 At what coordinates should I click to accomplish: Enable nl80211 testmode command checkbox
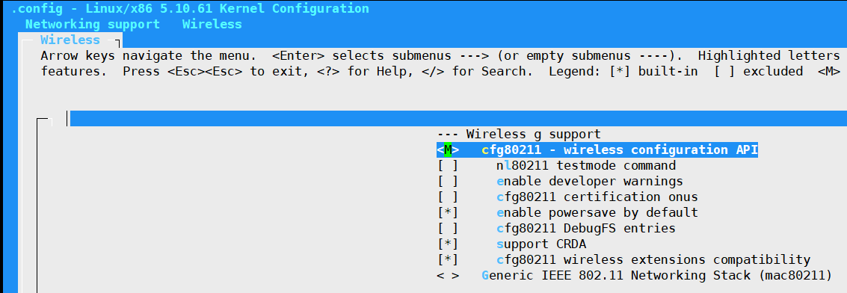click(x=448, y=166)
